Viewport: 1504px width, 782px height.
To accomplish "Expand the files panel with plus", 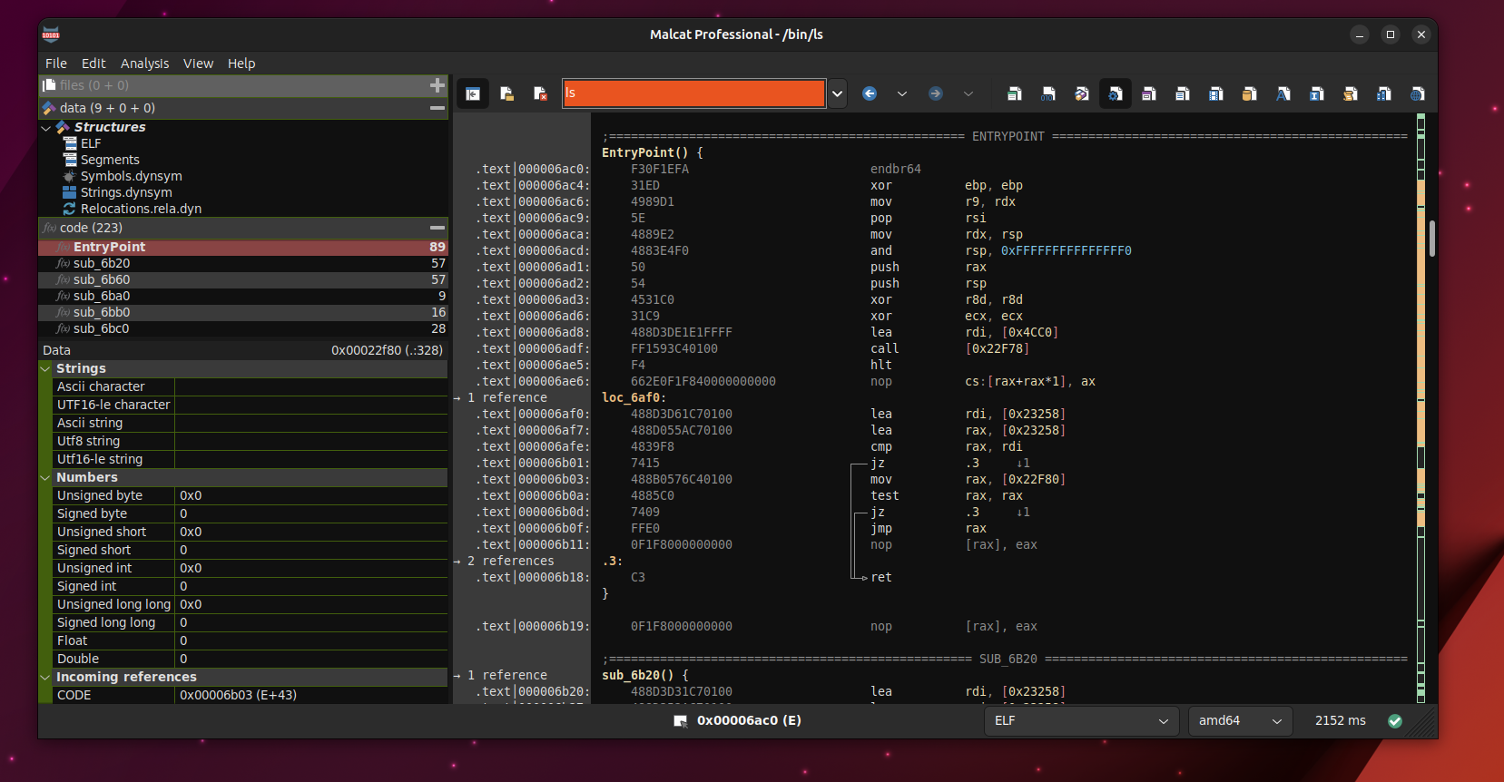I will (437, 85).
